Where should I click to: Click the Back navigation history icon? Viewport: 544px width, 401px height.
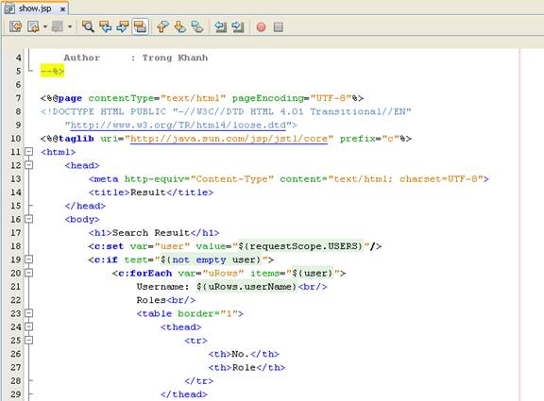click(34, 26)
